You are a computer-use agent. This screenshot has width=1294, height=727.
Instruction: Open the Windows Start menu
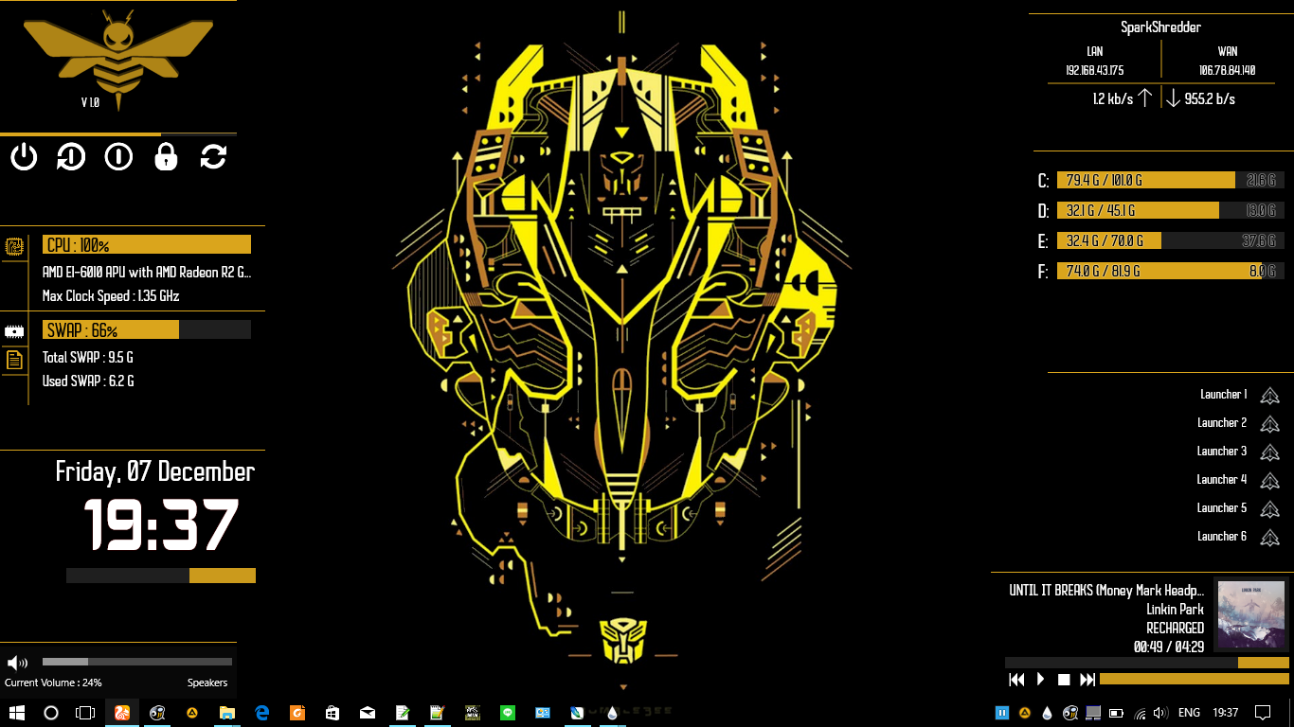coord(16,713)
